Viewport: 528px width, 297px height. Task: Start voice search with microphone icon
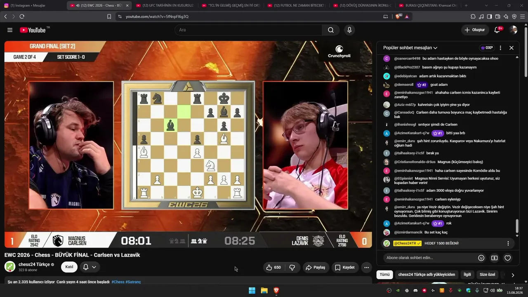349,30
